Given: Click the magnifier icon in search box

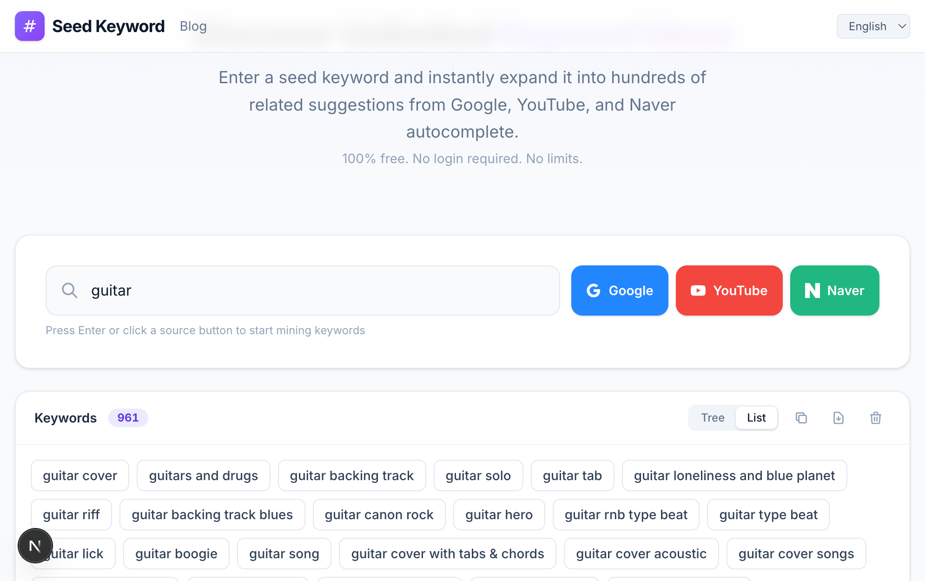Looking at the screenshot, I should tap(70, 290).
